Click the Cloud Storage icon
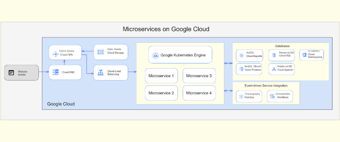Image resolution: width=340 pixels, height=142 pixels. (100, 52)
